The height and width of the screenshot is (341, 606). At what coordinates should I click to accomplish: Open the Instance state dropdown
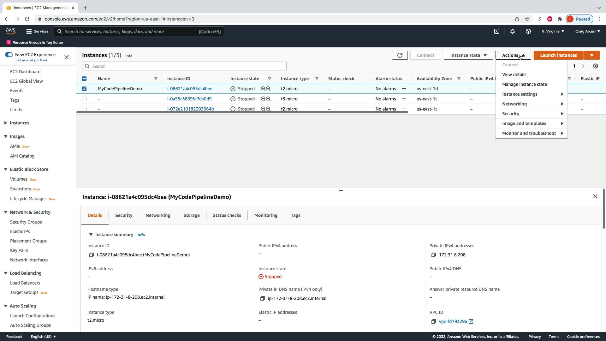click(468, 55)
